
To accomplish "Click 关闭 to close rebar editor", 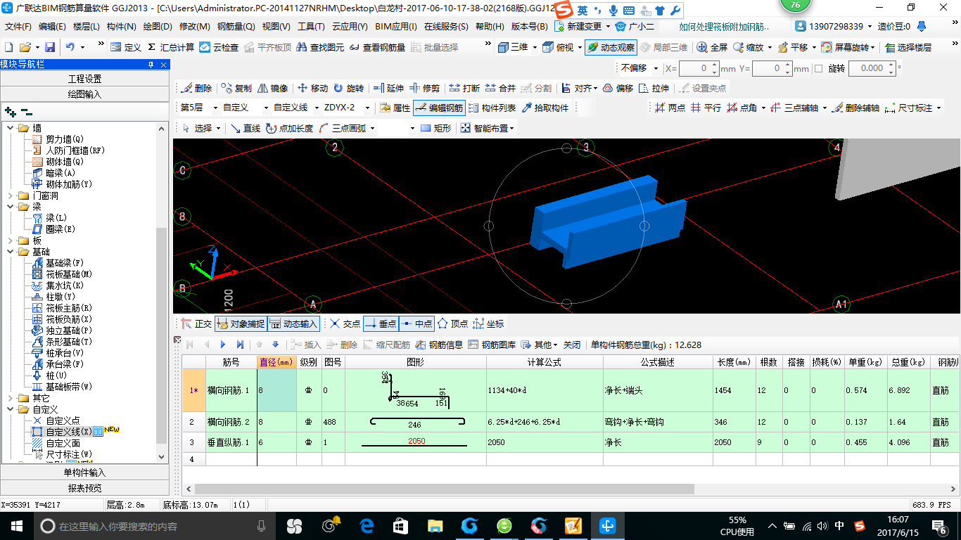I will click(x=572, y=345).
